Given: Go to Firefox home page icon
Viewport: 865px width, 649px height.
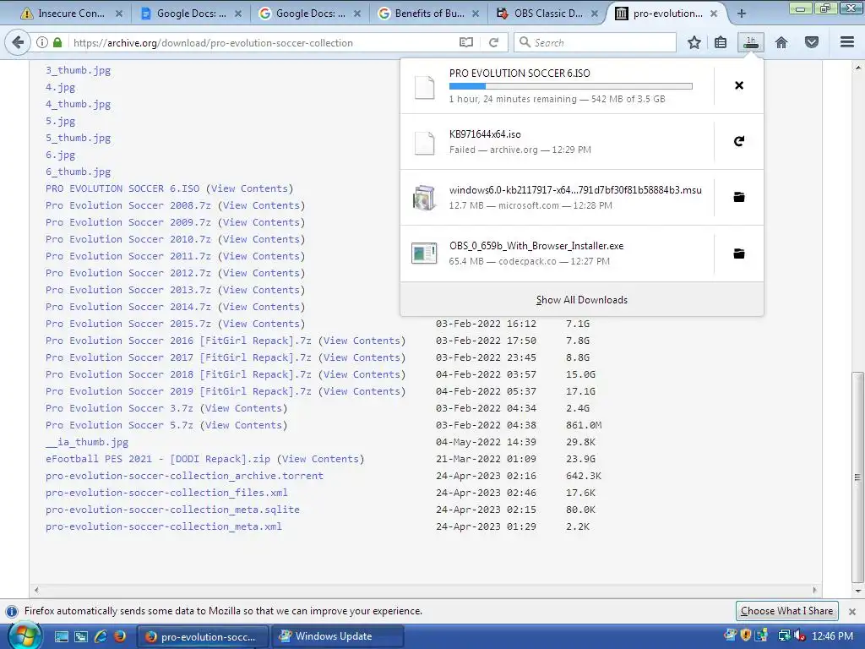Looking at the screenshot, I should coord(781,42).
